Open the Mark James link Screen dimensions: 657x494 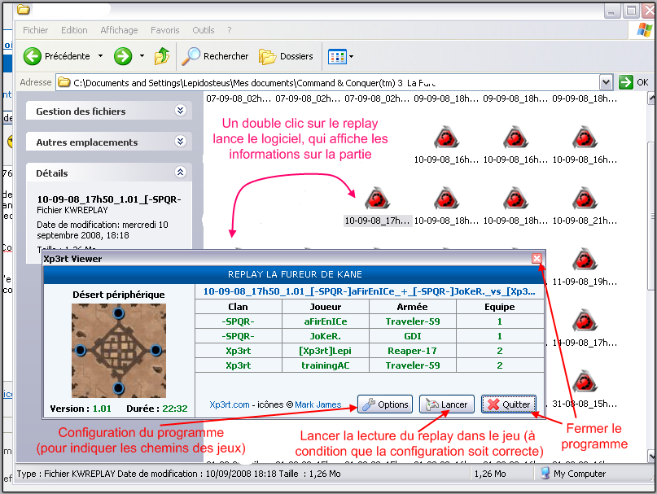318,404
